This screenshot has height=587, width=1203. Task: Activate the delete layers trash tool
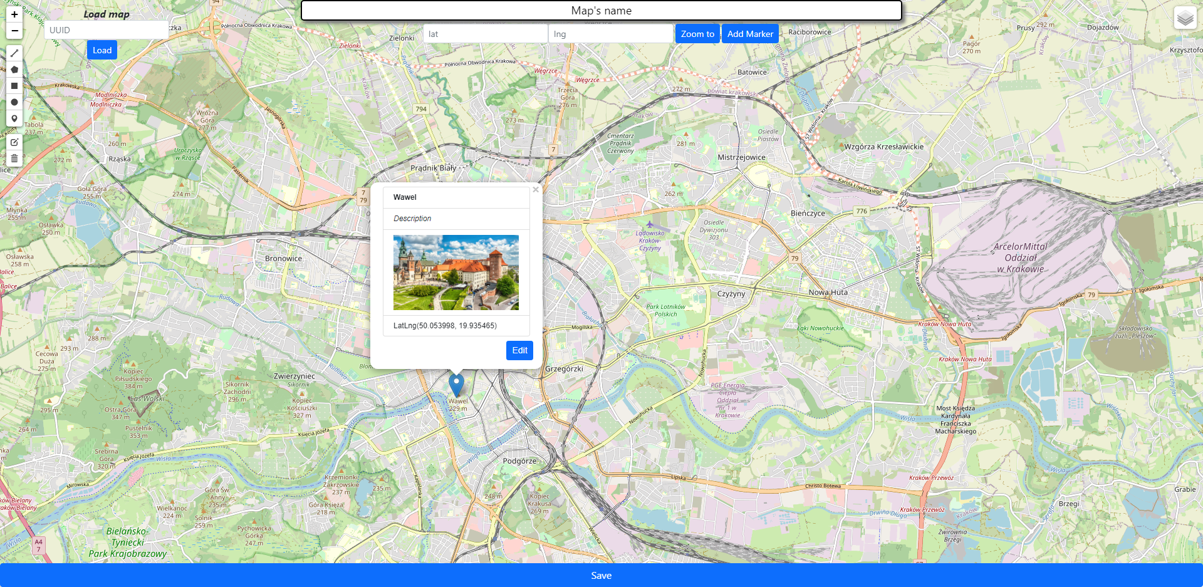click(14, 158)
